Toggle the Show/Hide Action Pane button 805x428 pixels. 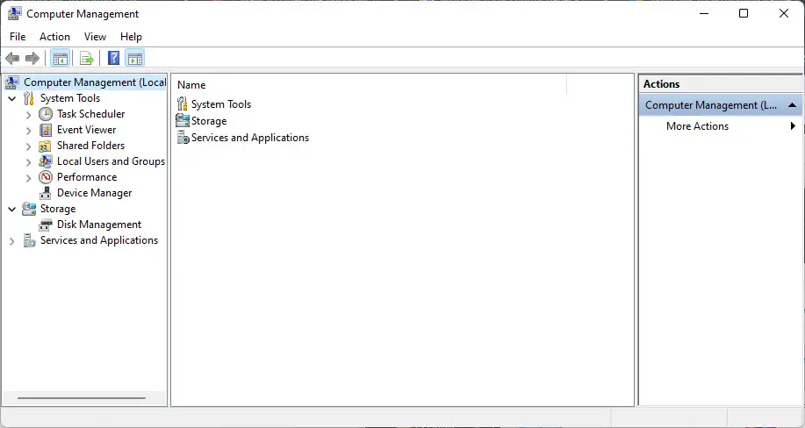click(x=135, y=59)
